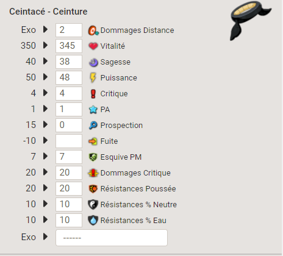
Task: Open the bottom Exo selection dropdown
Action: [112, 238]
